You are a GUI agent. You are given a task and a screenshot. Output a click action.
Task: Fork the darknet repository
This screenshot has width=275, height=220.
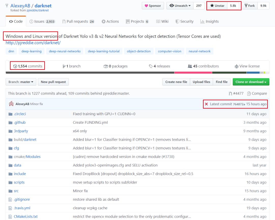coord(250,6)
